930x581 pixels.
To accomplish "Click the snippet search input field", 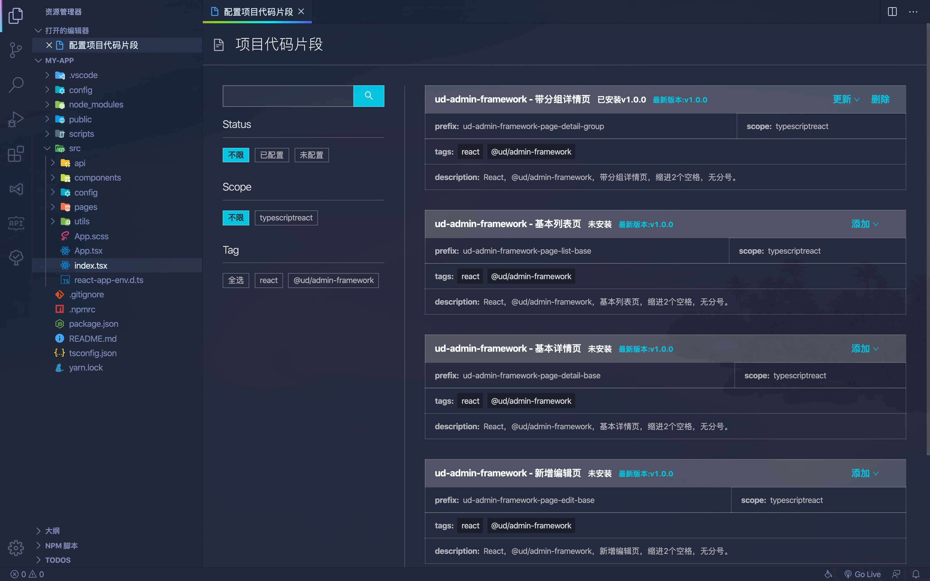I will coord(288,96).
